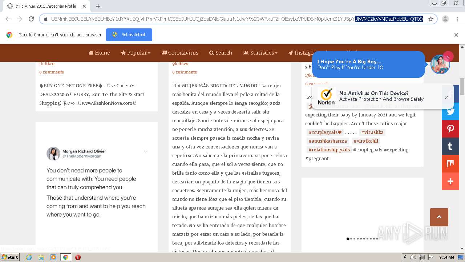Select the first carousel dot indicator
The width and height of the screenshot is (465, 262).
coord(348,239)
